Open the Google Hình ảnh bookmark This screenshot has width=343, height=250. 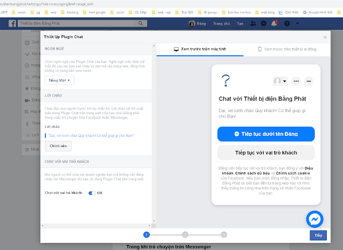[318, 13]
